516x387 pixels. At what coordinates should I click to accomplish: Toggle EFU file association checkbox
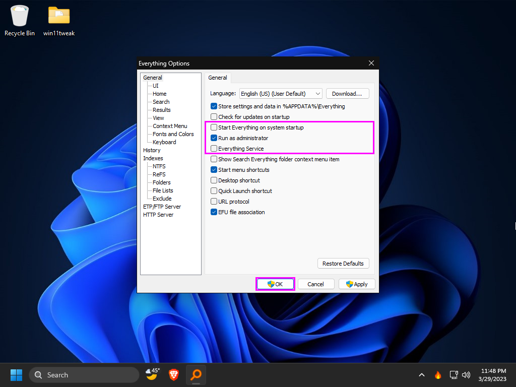tap(238, 212)
